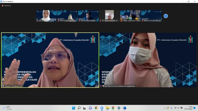Open the weather widget showing Cloudy

pyautogui.click(x=7, y=108)
